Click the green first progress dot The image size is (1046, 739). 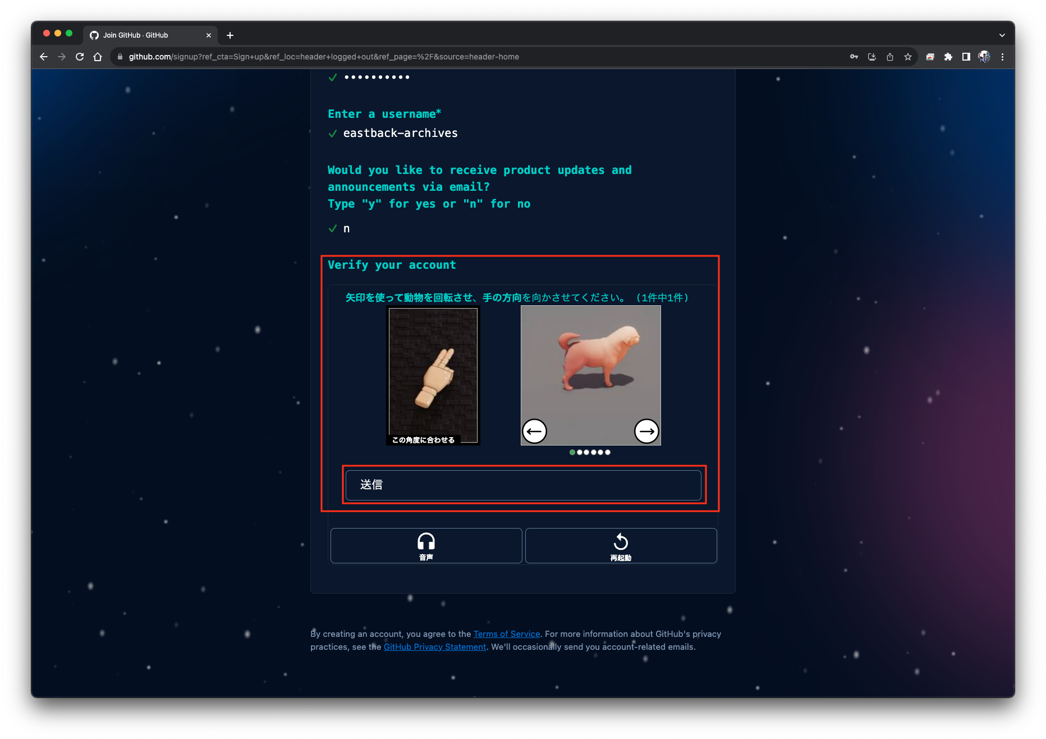click(x=572, y=452)
